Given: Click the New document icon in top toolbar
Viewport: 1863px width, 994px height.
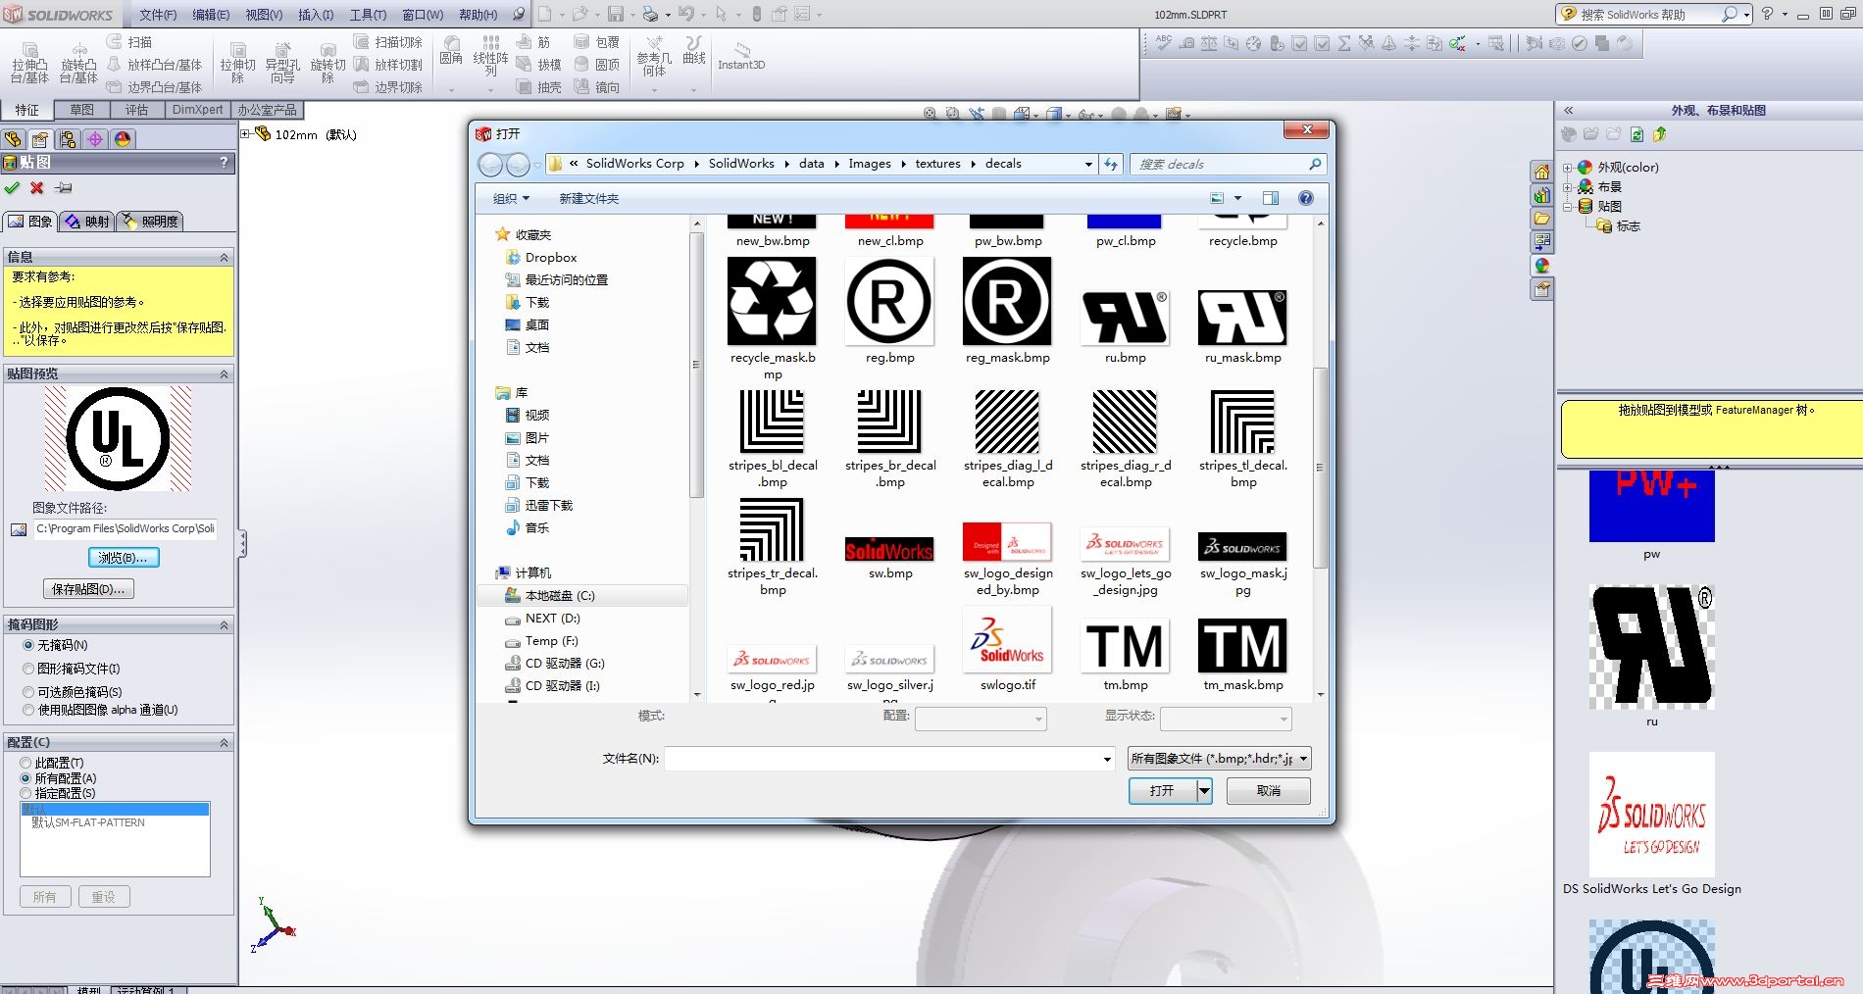Looking at the screenshot, I should [x=545, y=14].
